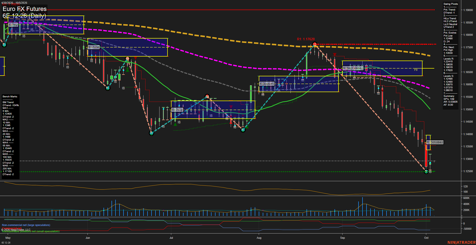476x245 pixels.
Task: Select the swing pivot low marker near 1.12500
Action: (426, 171)
